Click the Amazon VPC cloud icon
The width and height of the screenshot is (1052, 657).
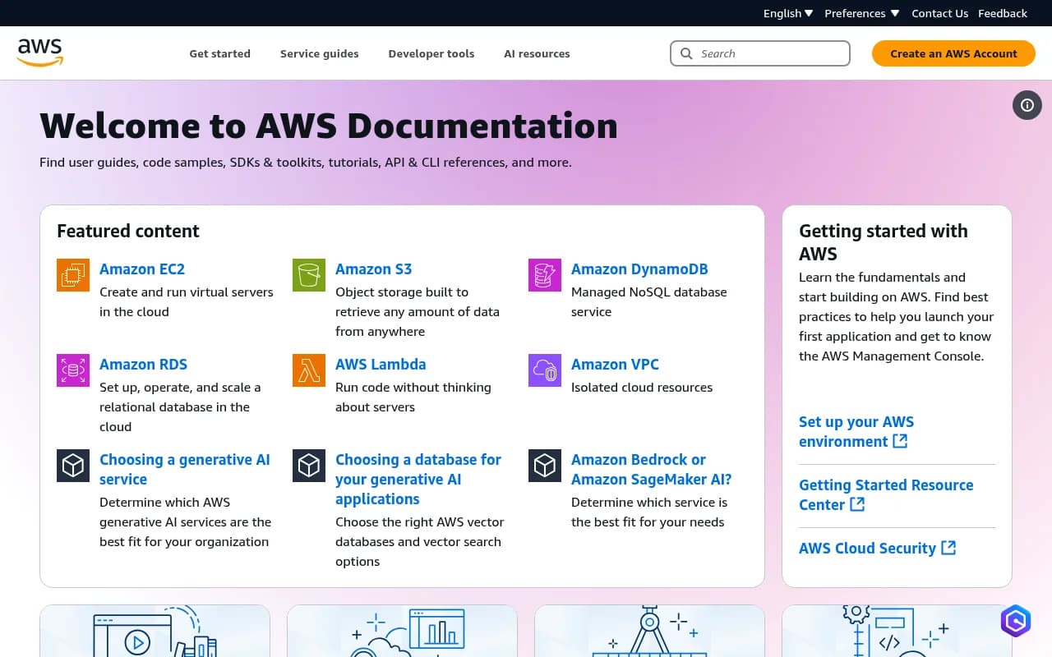pyautogui.click(x=544, y=370)
